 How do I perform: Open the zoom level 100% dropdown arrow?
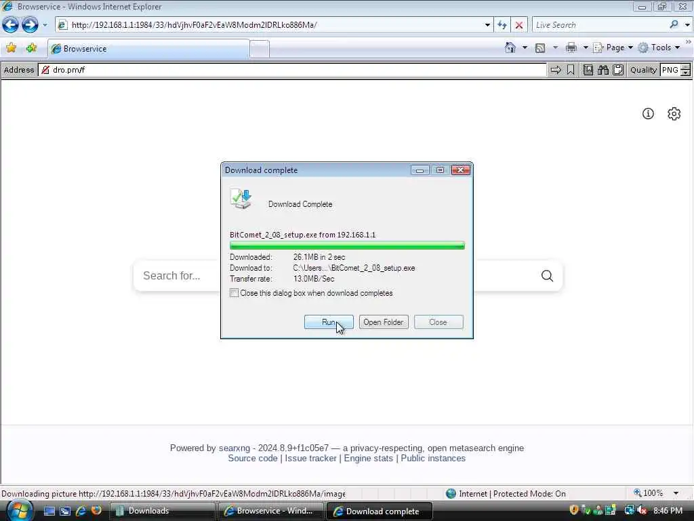click(x=676, y=493)
